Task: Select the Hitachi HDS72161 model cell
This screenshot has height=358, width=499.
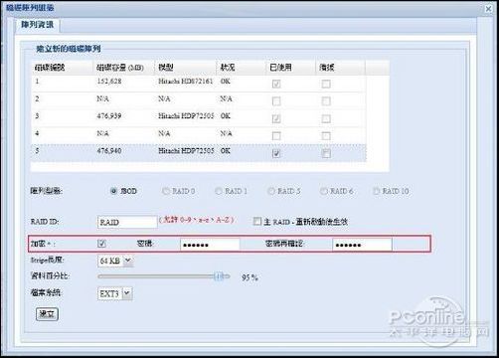Action: click(186, 82)
